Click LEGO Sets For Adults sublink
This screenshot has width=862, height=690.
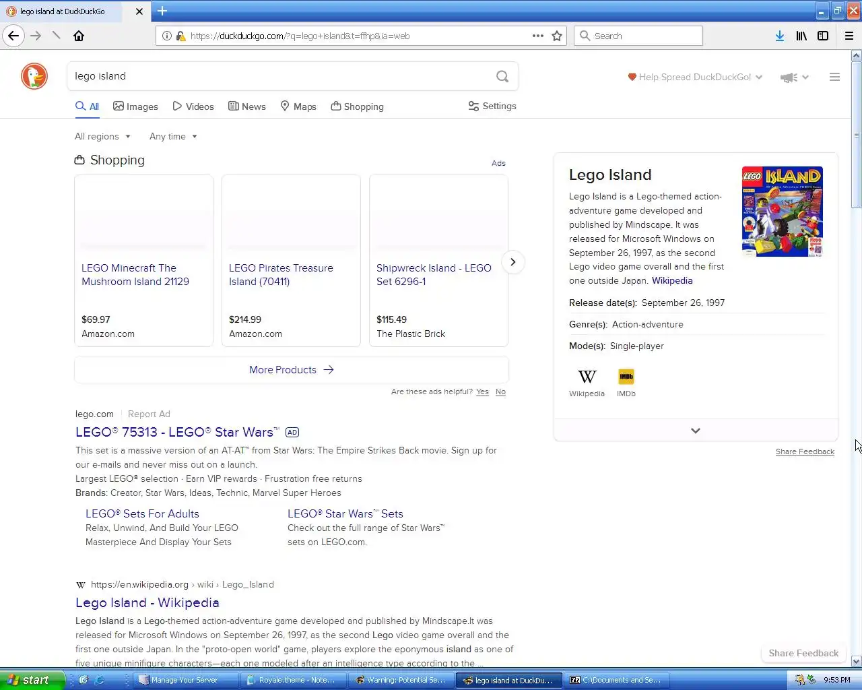(x=142, y=514)
